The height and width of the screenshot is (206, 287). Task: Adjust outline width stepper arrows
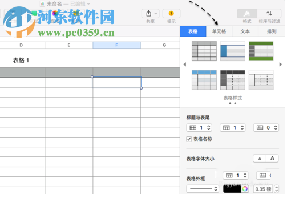click(276, 189)
